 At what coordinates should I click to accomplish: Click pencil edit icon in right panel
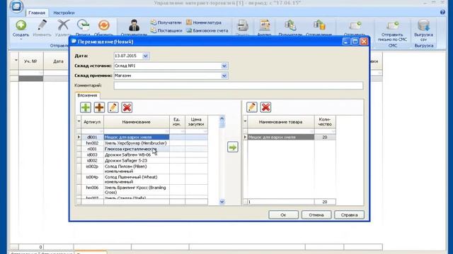tap(252, 107)
